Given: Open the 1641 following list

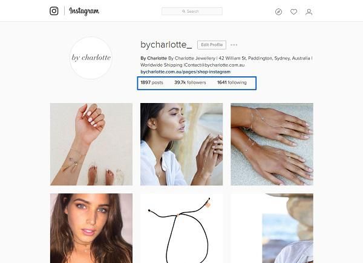Looking at the screenshot, I should tap(232, 82).
